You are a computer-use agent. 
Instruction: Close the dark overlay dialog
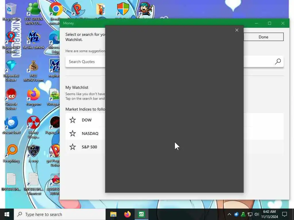pyautogui.click(x=237, y=30)
